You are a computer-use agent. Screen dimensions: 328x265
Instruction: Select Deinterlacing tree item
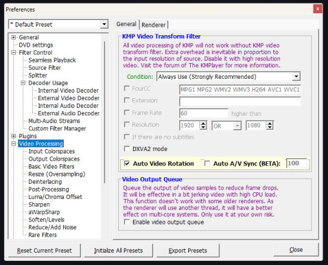click(x=45, y=182)
